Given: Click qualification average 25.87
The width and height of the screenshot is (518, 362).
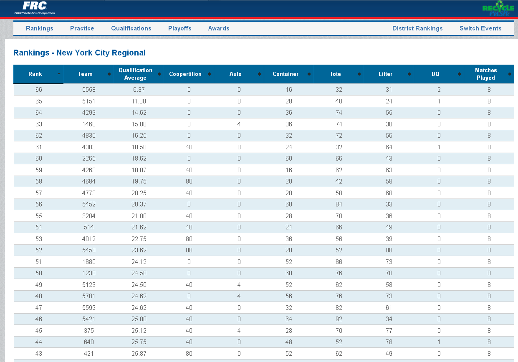Looking at the screenshot, I should click(x=139, y=354).
